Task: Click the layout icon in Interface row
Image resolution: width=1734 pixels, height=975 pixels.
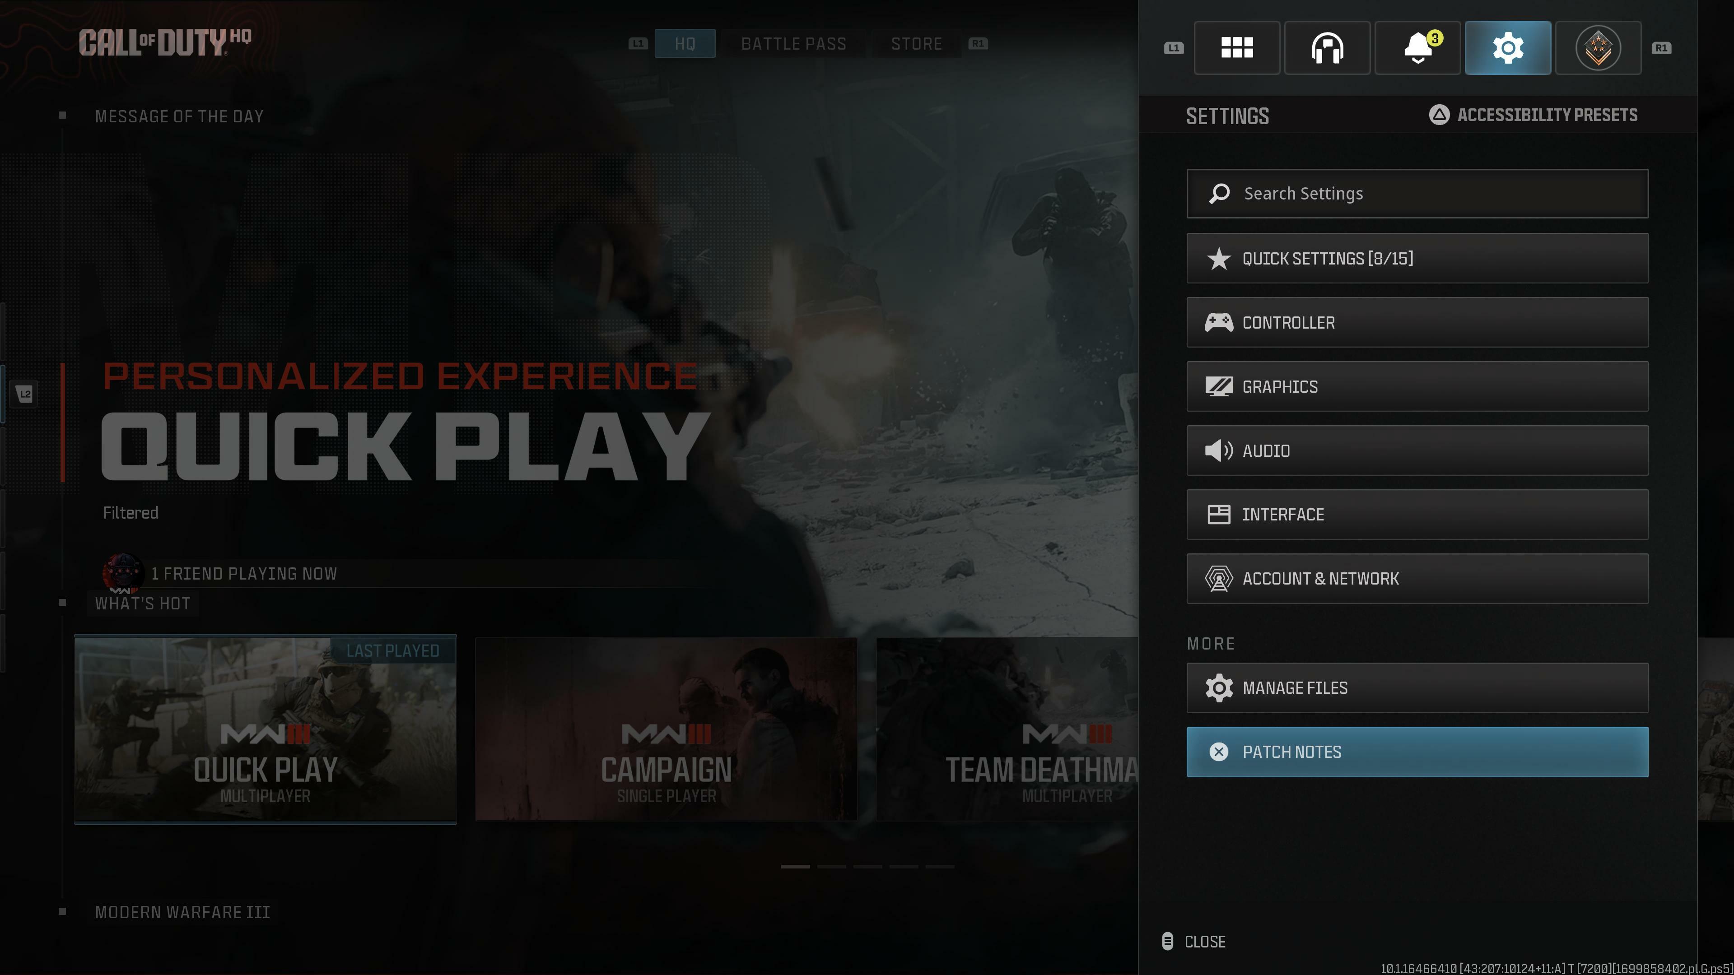Action: pos(1218,515)
